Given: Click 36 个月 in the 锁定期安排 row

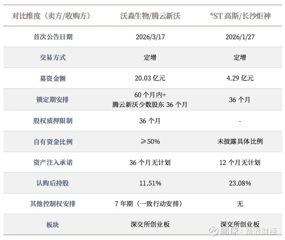Looking at the screenshot, I should click(x=240, y=100).
